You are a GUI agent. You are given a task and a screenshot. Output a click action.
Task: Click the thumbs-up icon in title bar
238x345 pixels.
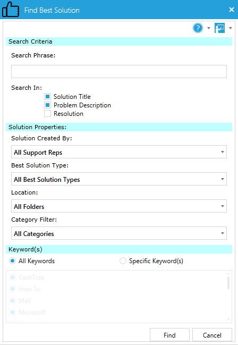(x=10, y=10)
